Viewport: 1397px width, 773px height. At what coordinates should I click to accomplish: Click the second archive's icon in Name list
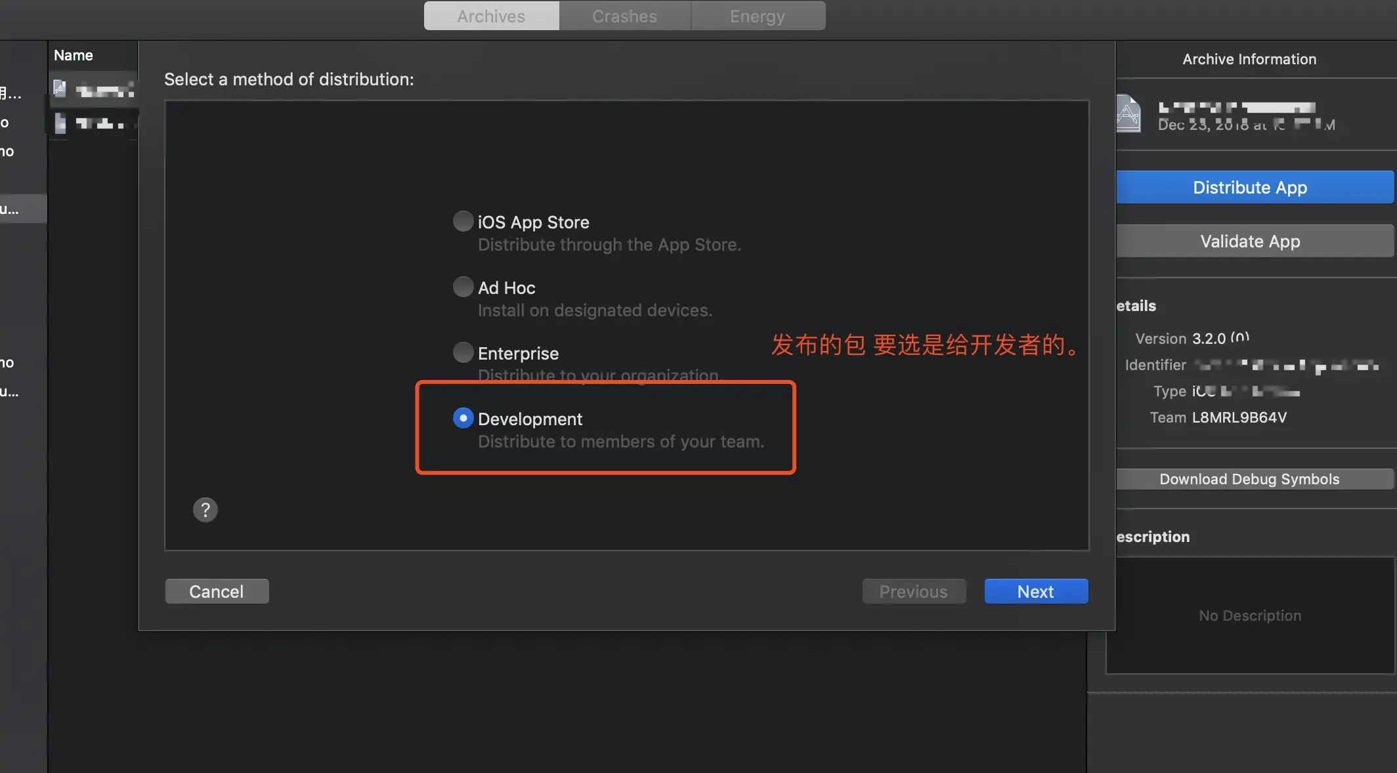[60, 123]
